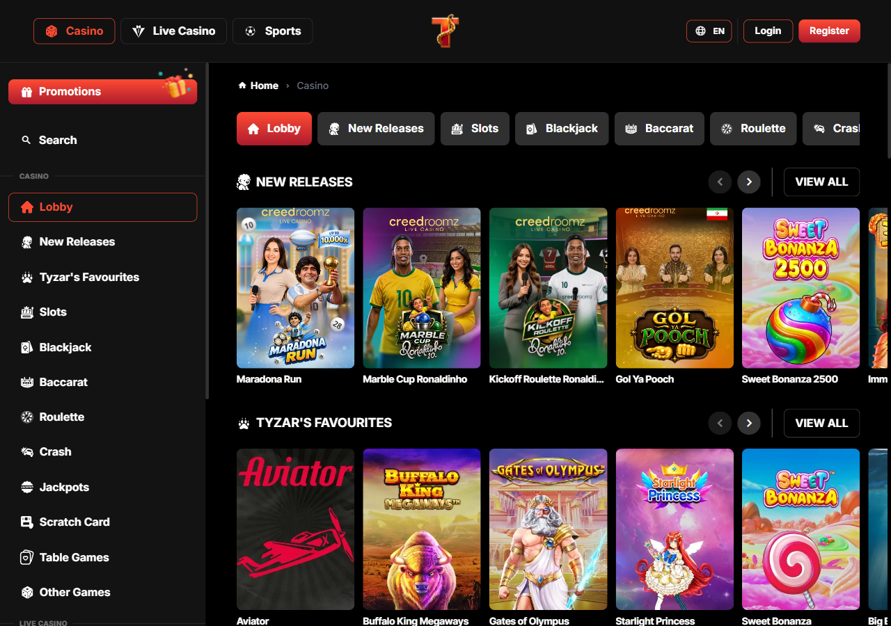
Task: Click the magnifier icon beside Search
Action: point(26,140)
